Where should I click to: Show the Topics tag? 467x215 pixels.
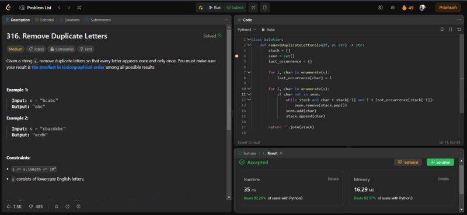[x=36, y=49]
